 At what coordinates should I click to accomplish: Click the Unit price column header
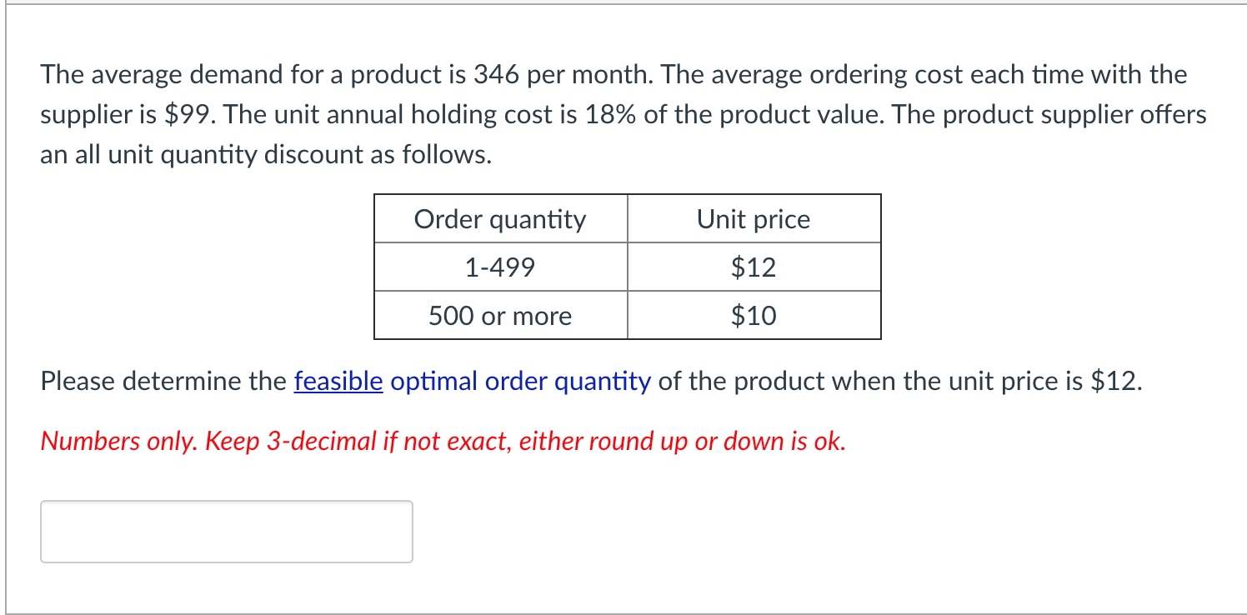click(x=753, y=219)
